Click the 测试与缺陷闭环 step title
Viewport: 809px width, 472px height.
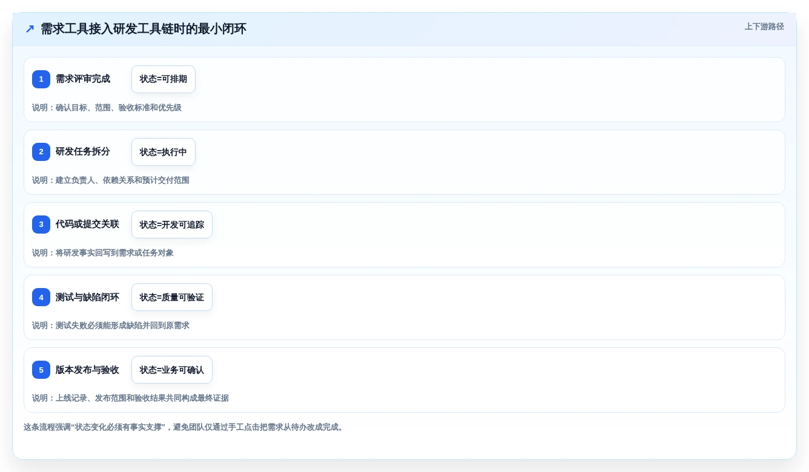coord(87,297)
